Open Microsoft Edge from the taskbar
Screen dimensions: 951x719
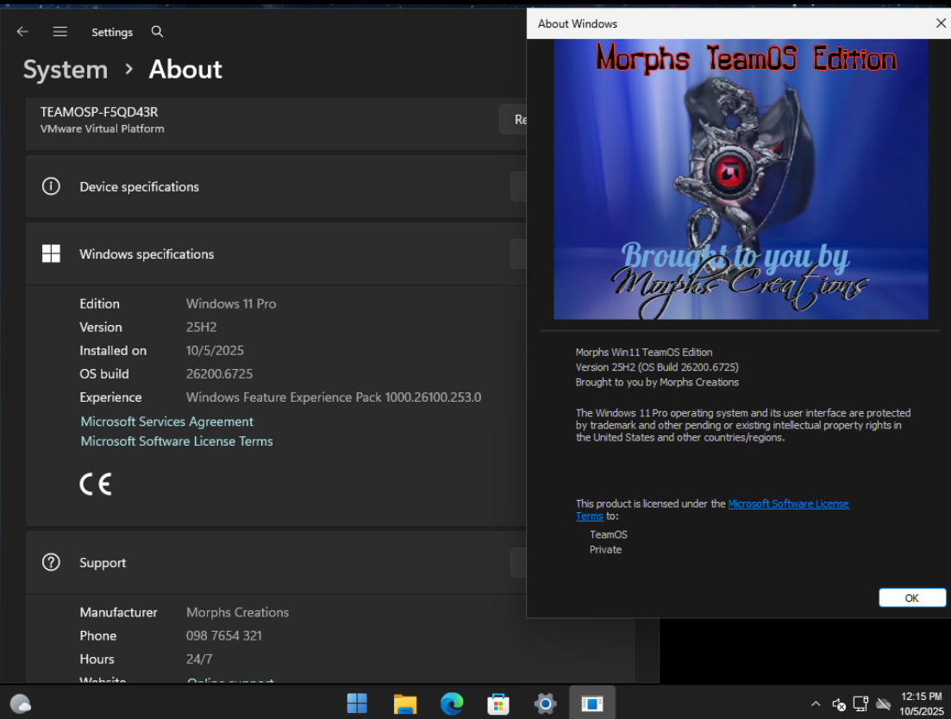point(452,703)
